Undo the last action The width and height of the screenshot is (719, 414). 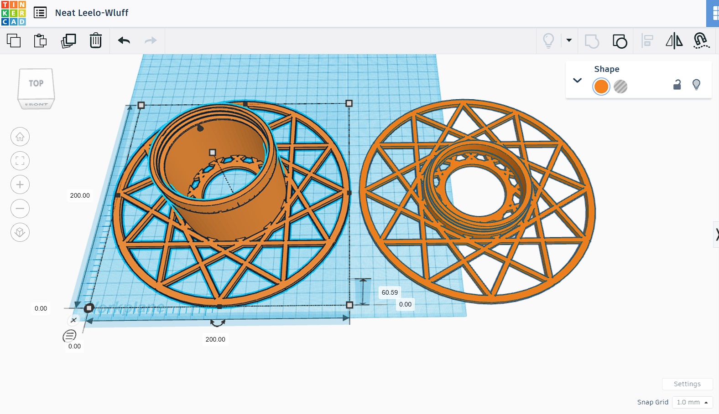pyautogui.click(x=124, y=41)
